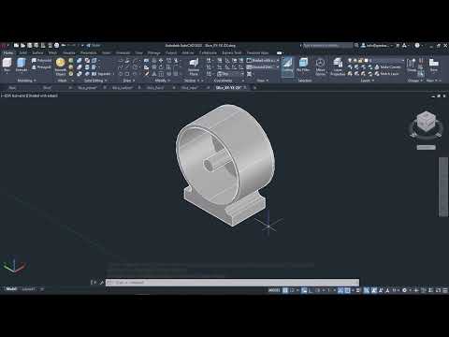This screenshot has width=449, height=337.
Task: Click into the command line input
Action: pyautogui.click(x=232, y=283)
